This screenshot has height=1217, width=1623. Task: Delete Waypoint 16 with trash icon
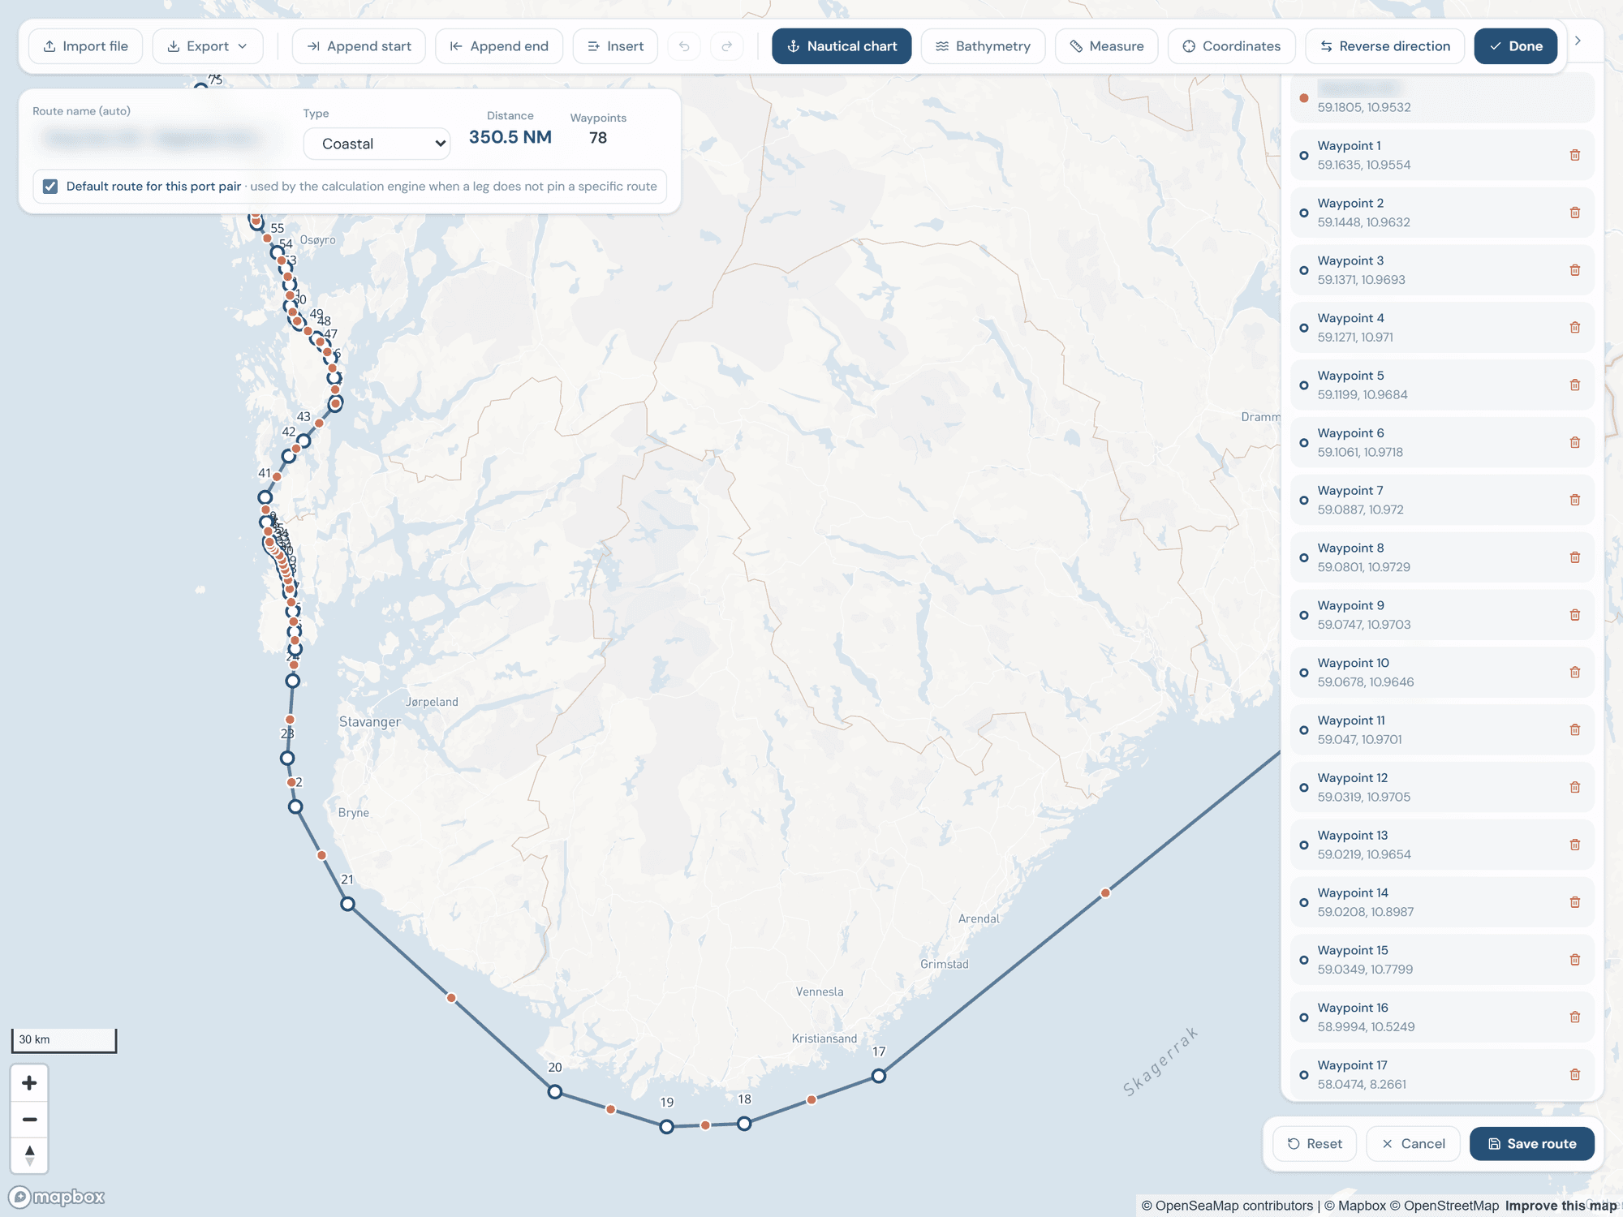tap(1574, 1017)
